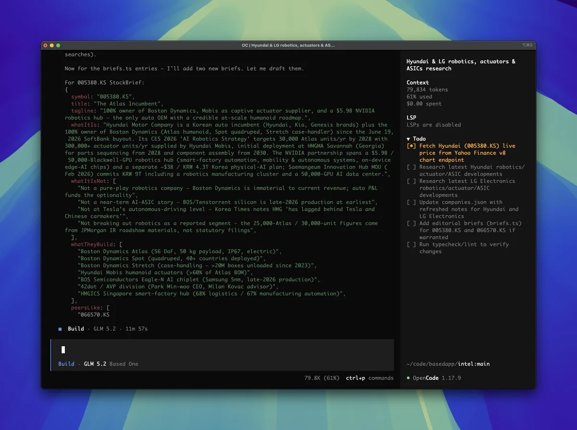Click the title "The Atlas Incumbent" line
Viewport: 577px width, 430px height.
[117, 104]
